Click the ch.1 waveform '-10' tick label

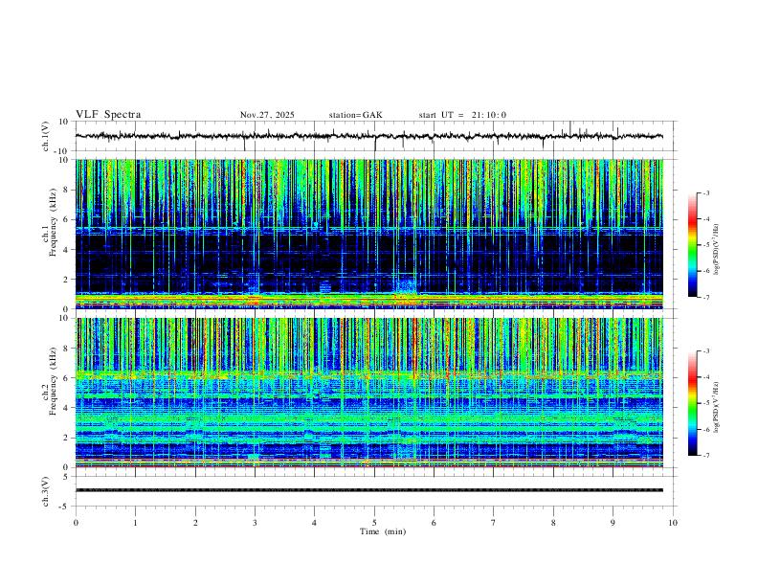[x=63, y=151]
